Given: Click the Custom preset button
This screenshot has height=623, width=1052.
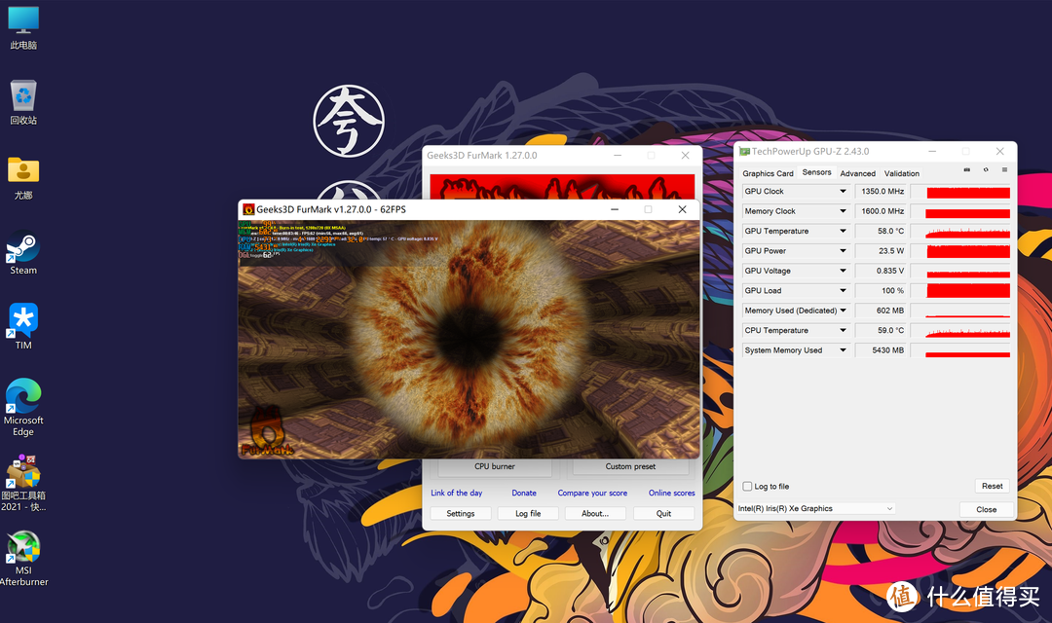Looking at the screenshot, I should (x=630, y=466).
